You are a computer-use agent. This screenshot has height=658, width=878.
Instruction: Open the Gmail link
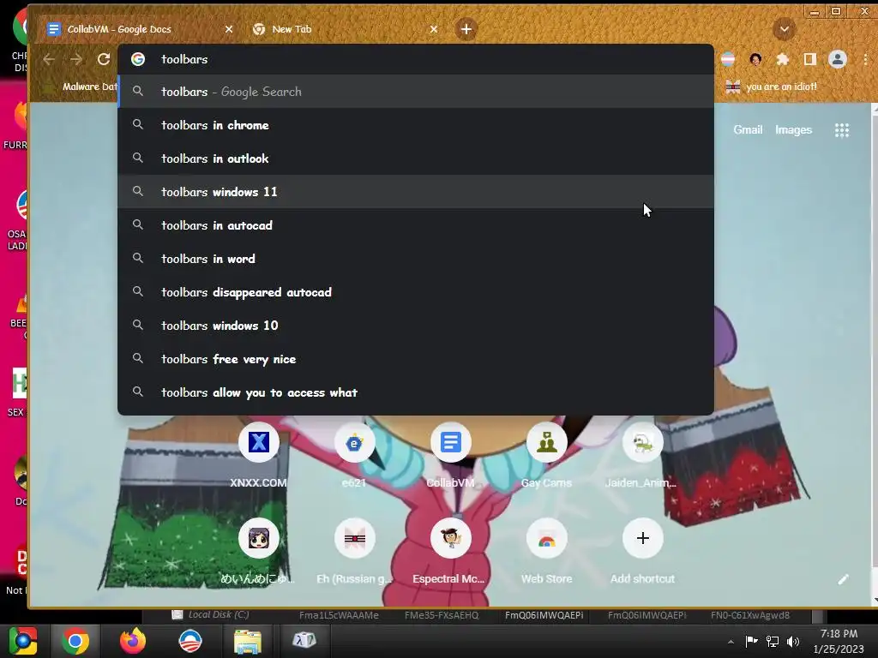748,130
